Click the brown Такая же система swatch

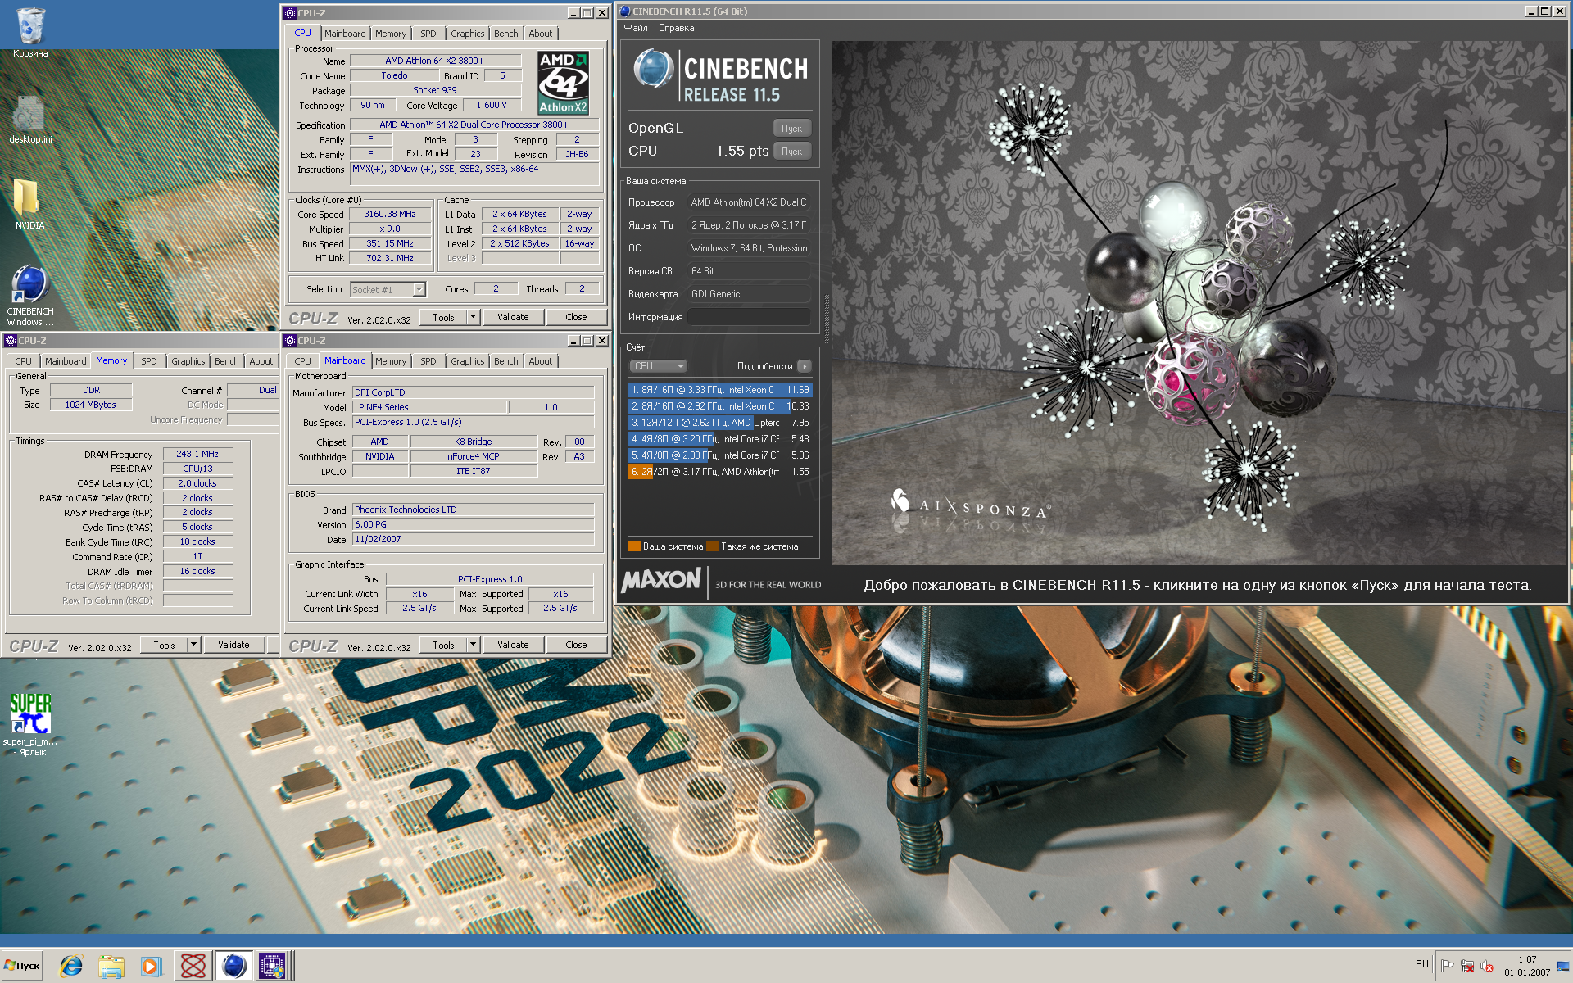(x=713, y=546)
